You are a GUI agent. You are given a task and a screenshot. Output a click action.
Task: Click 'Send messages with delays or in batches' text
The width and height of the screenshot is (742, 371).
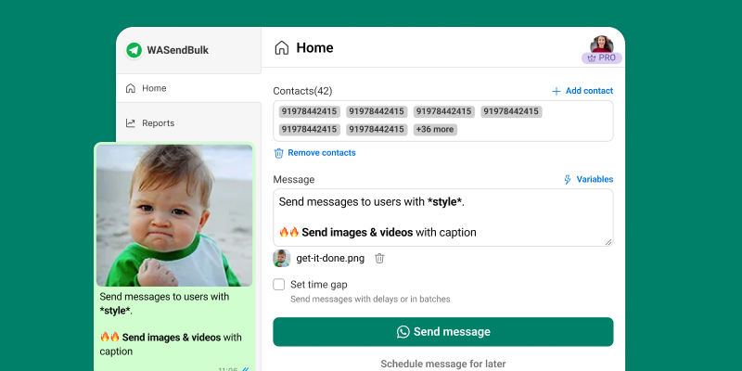pyautogui.click(x=370, y=299)
